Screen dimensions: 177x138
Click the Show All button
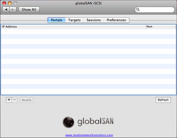click(x=29, y=9)
